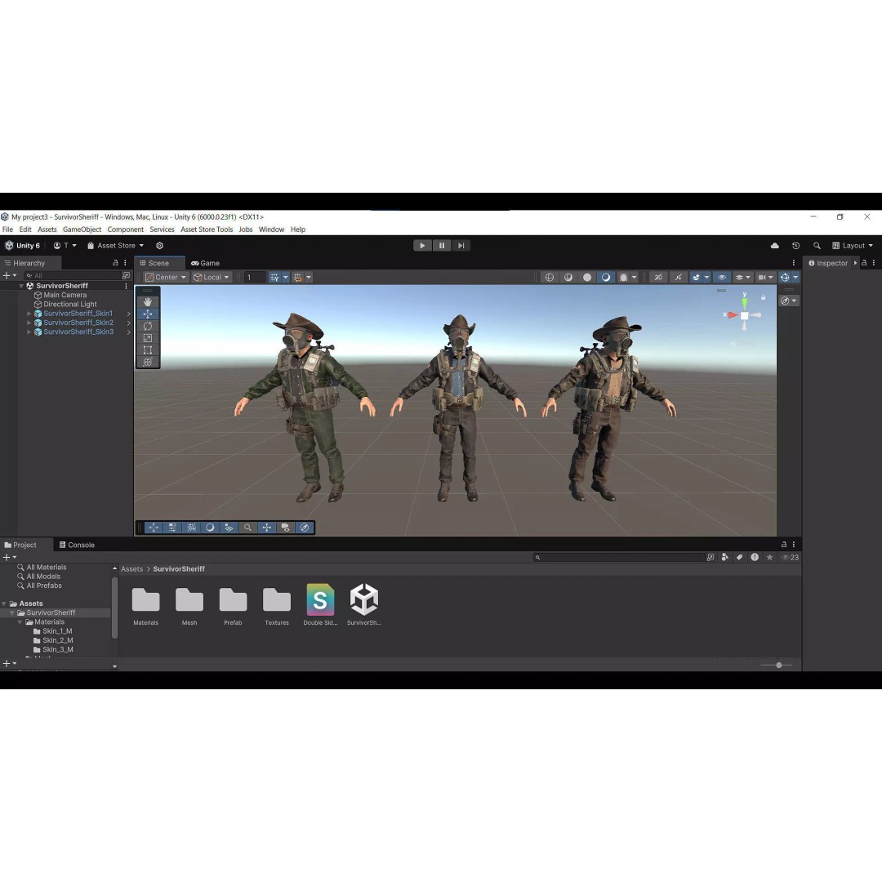Open the draw mode shading globe icon
The height and width of the screenshot is (882, 882).
[550, 278]
